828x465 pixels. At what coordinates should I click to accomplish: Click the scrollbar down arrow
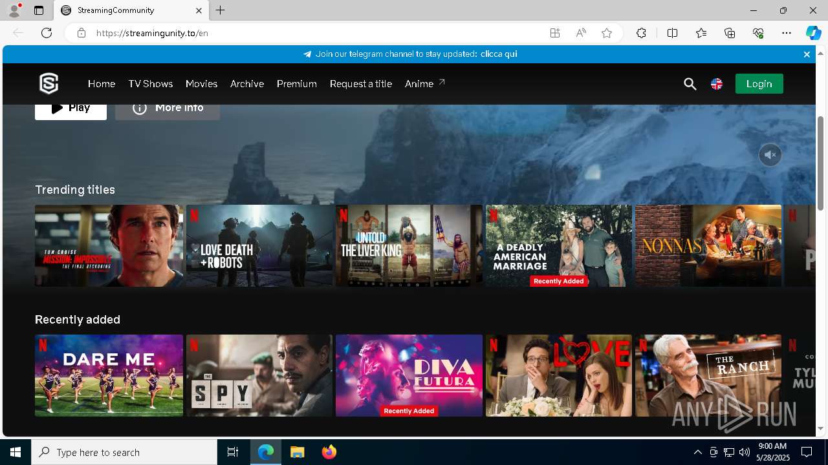(x=820, y=429)
